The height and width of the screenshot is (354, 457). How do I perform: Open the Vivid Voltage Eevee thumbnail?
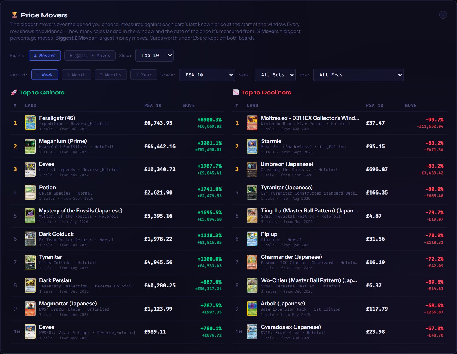point(30,332)
